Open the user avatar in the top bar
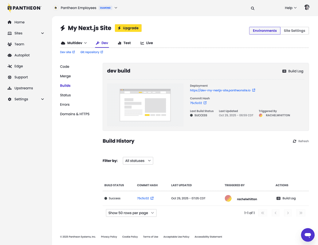The image size is (318, 245). [x=307, y=7]
